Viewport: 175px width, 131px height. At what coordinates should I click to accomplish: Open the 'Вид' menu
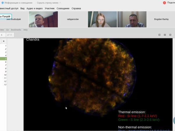pos(22,8)
